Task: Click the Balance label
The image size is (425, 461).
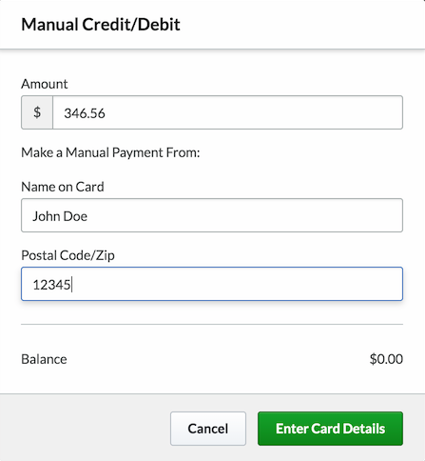Action: (44, 359)
